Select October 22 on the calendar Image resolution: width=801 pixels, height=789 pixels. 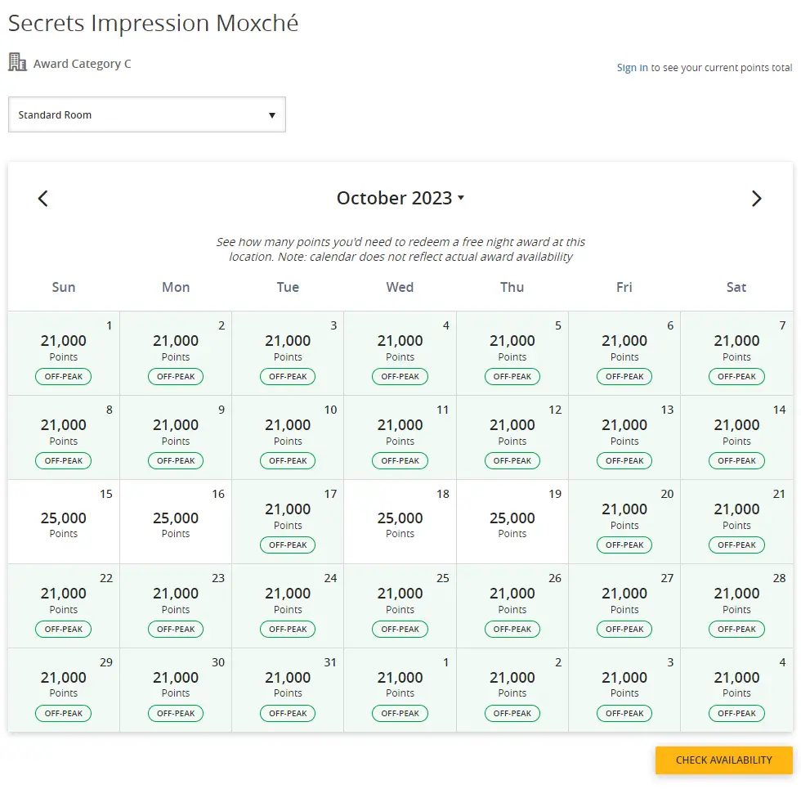(64, 605)
